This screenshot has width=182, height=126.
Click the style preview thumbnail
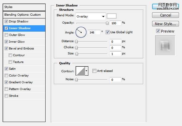pos(165,45)
